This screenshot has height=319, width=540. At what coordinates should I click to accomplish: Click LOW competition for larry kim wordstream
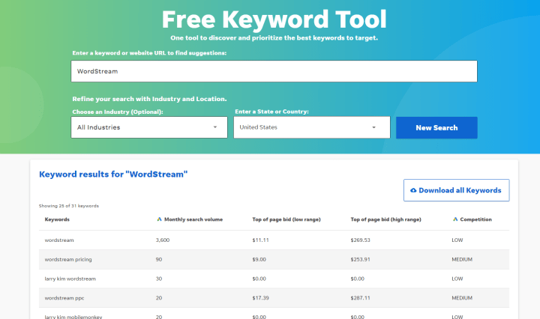point(457,279)
